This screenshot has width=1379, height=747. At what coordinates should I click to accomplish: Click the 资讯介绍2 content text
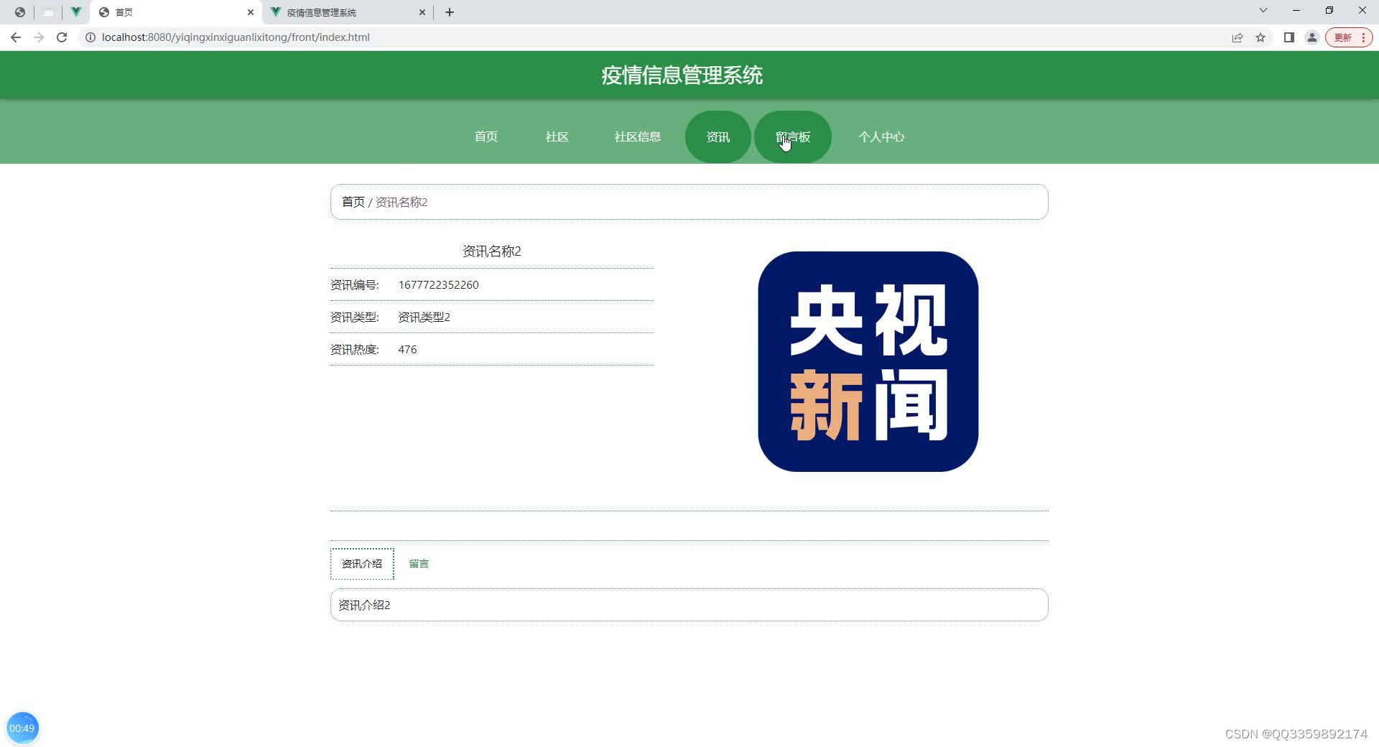coord(364,606)
